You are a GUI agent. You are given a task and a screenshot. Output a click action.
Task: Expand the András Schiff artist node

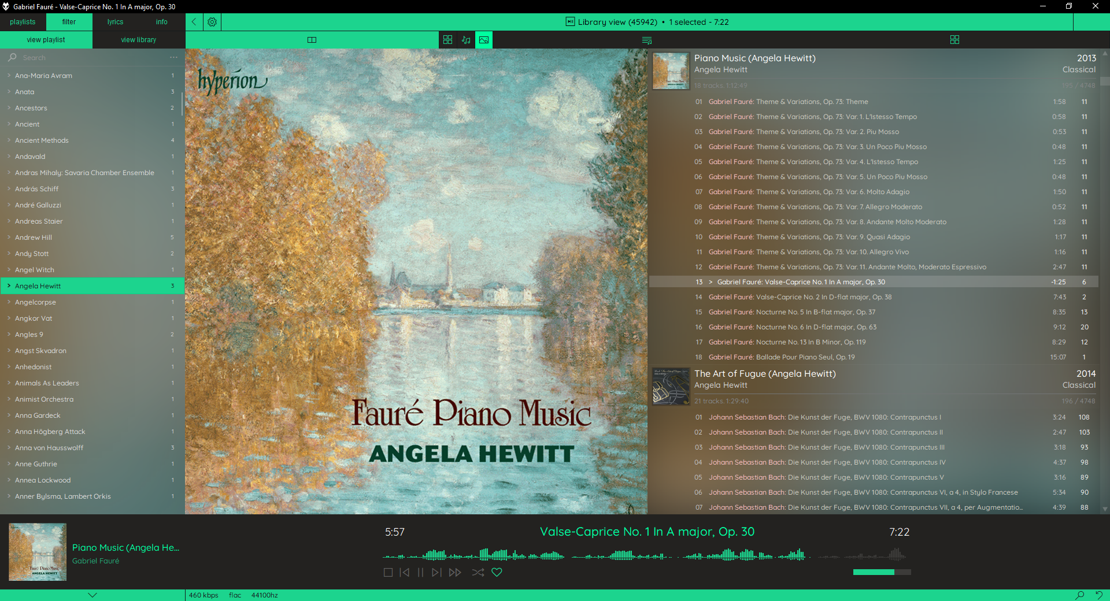pyautogui.click(x=9, y=189)
